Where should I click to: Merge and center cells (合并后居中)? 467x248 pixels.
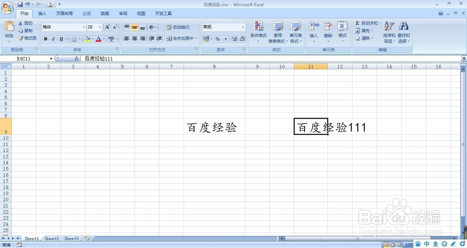coord(180,38)
